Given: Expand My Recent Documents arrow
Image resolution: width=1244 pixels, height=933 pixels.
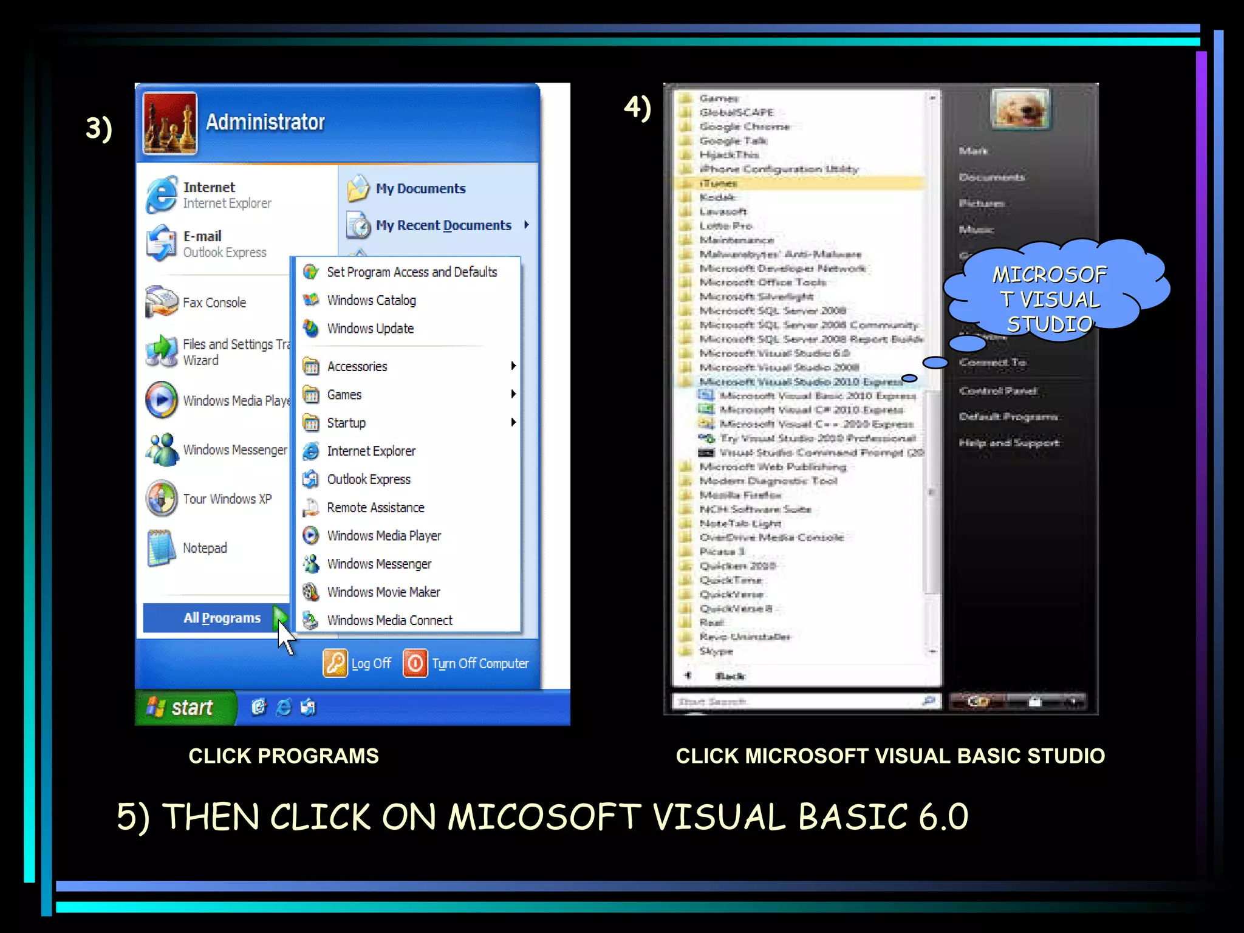Looking at the screenshot, I should 526,225.
